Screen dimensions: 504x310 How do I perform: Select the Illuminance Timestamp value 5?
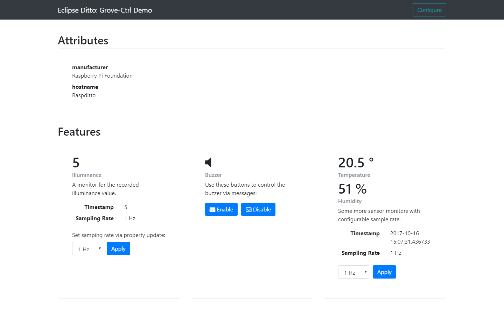tap(126, 207)
